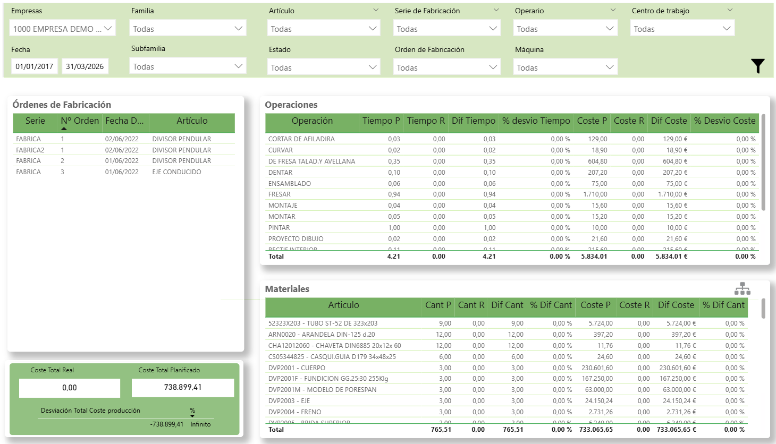The height and width of the screenshot is (444, 776).
Task: Click small chevron beside Serie de Fabricación title
Action: coord(496,10)
